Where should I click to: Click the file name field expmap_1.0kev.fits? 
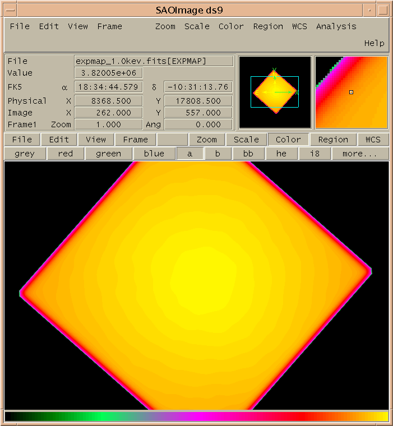click(x=154, y=61)
